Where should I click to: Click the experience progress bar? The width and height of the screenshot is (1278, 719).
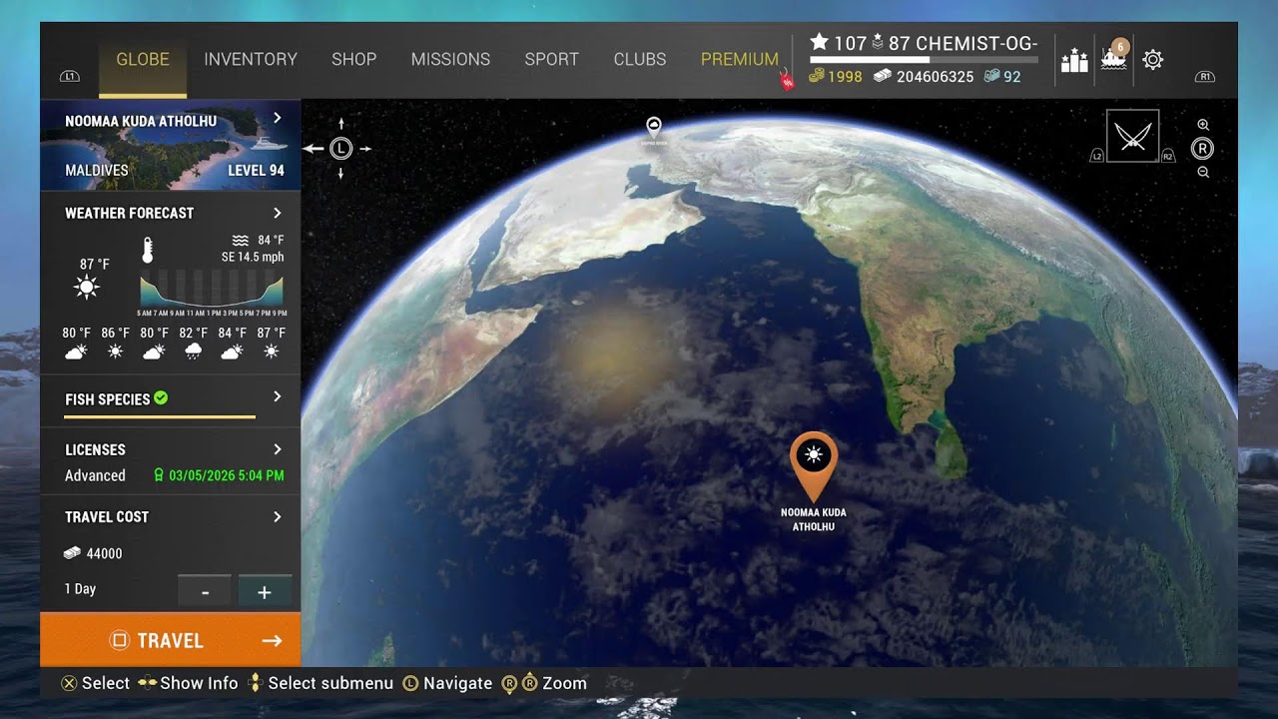(924, 60)
